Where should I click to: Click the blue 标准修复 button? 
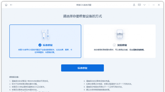pos(82,68)
